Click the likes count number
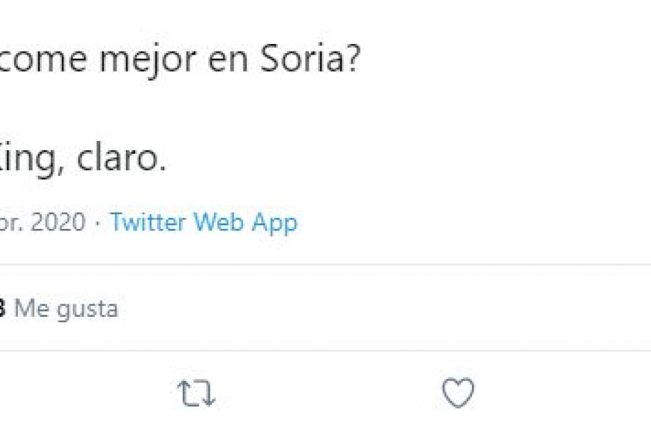 coord(3,309)
